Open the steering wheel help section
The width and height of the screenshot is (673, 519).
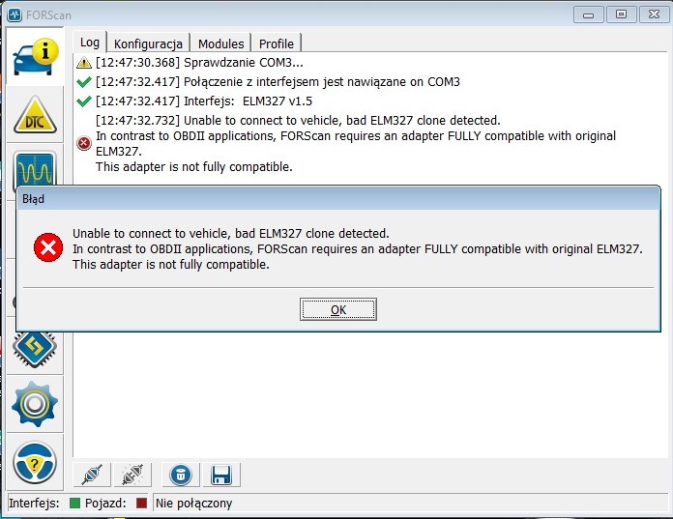click(x=36, y=460)
